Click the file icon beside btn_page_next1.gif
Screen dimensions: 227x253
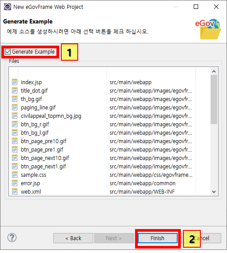15,166
